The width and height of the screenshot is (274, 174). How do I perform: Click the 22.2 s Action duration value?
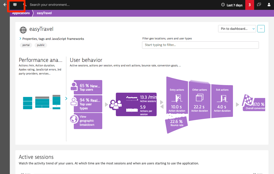(x=199, y=107)
